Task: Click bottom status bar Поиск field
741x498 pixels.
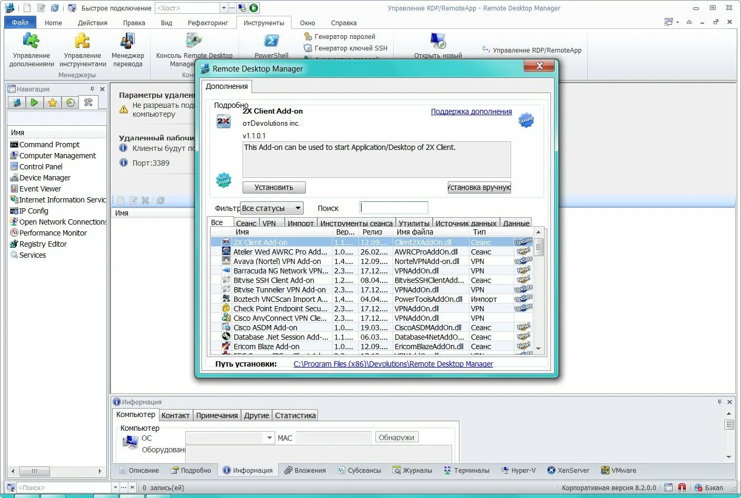Action: point(64,487)
